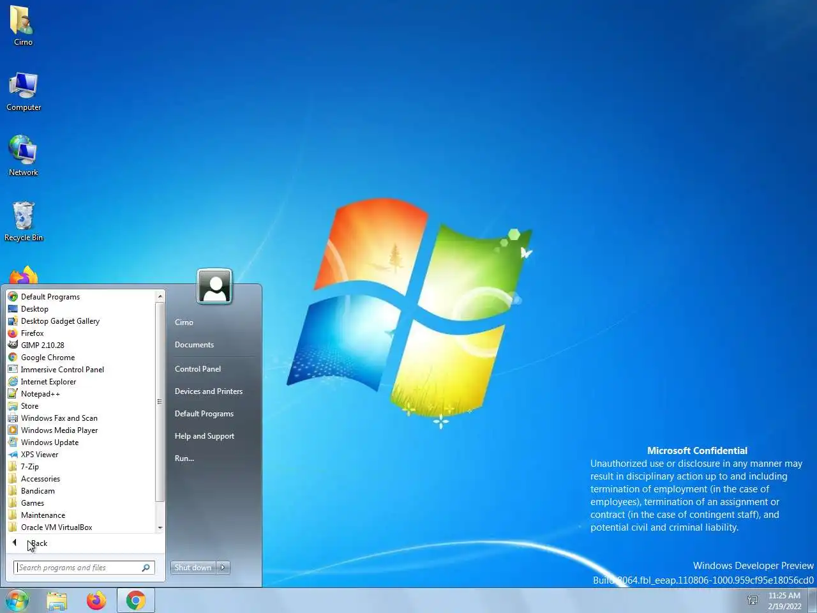Click the Windows Fax and Scan icon
The image size is (817, 613).
pos(13,418)
